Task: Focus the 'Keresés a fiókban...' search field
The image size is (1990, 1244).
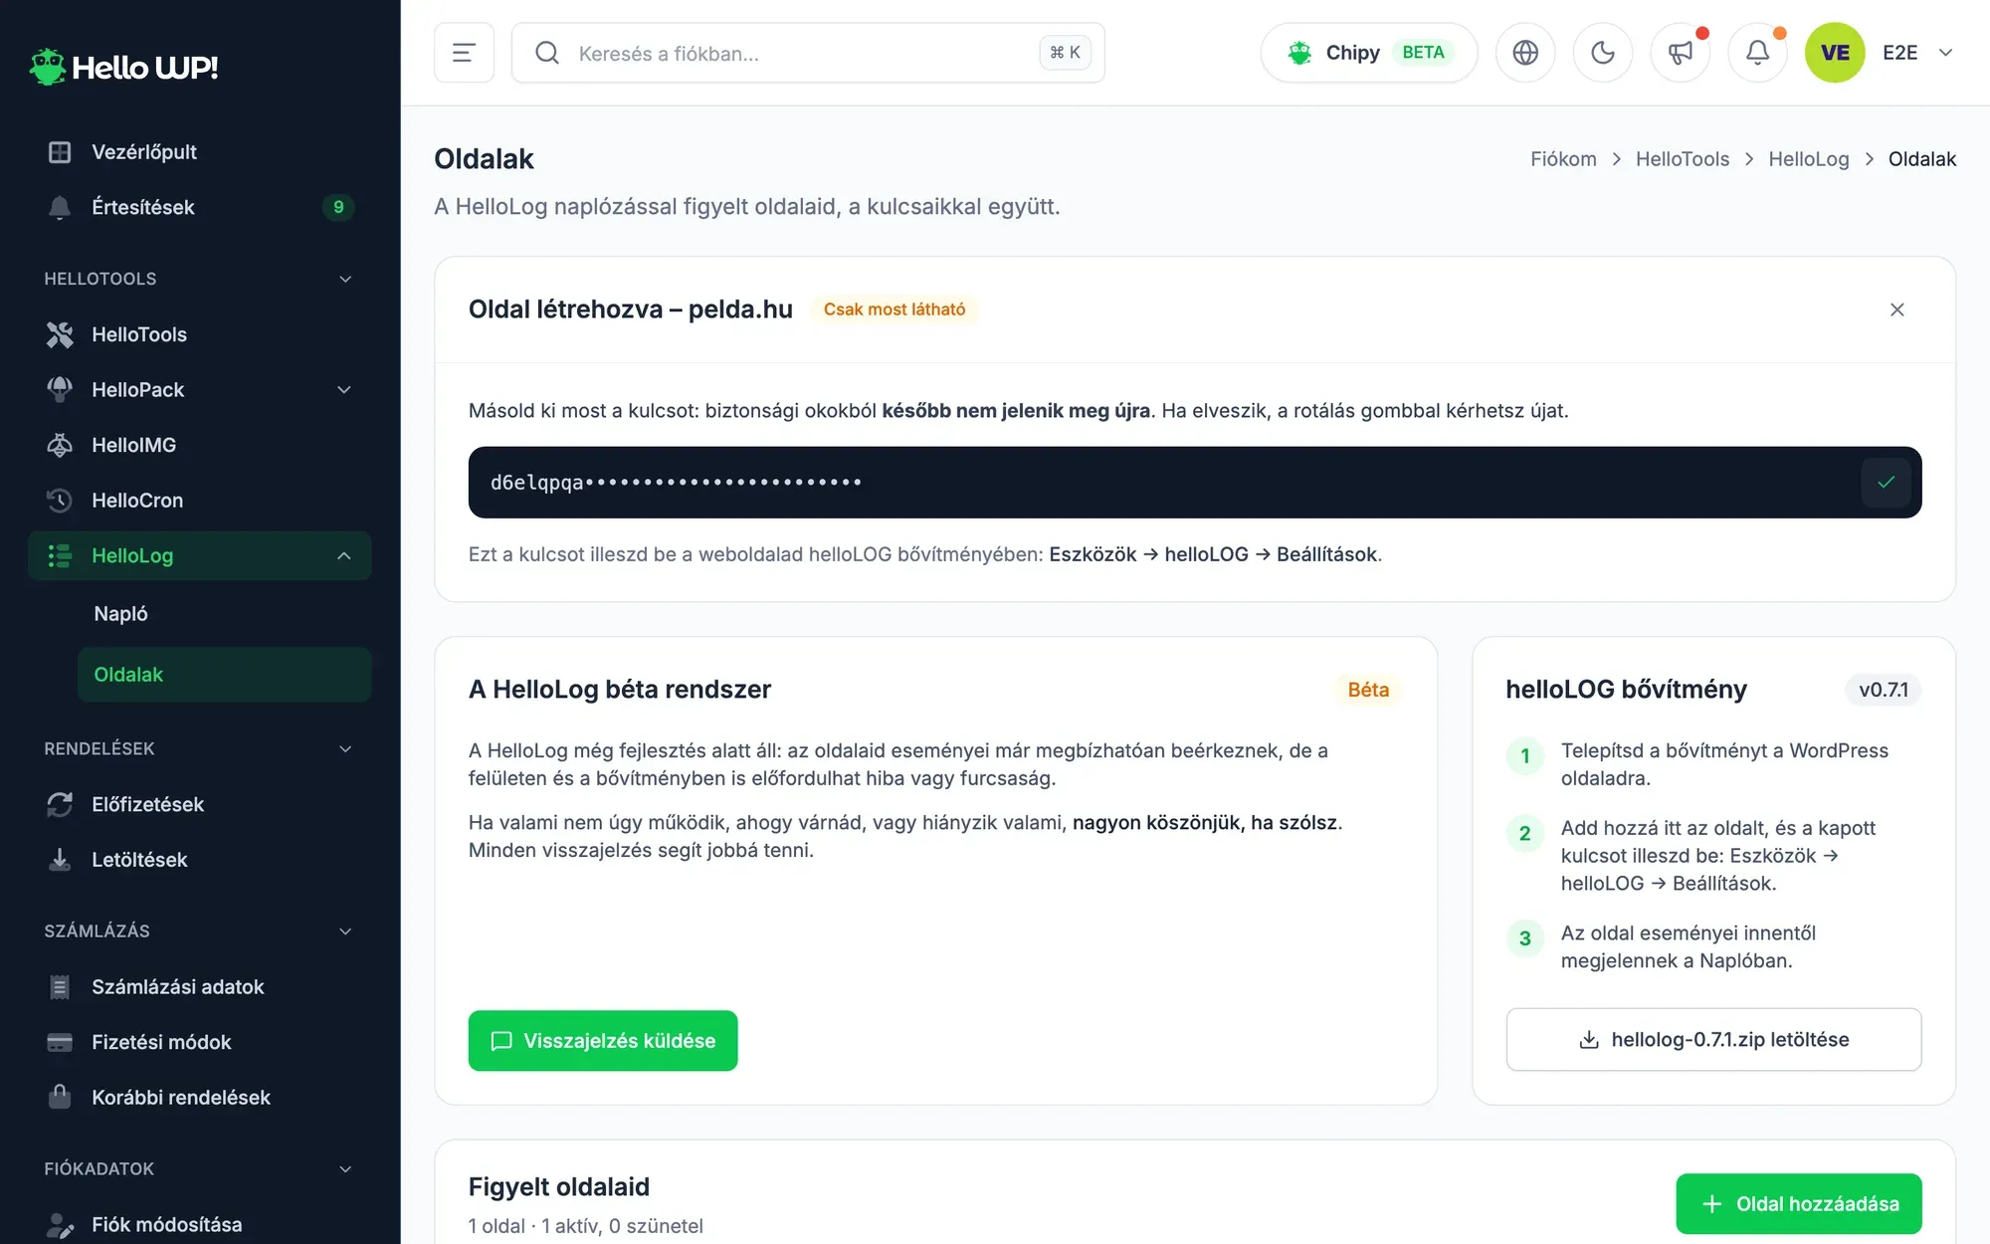Action: coord(808,53)
